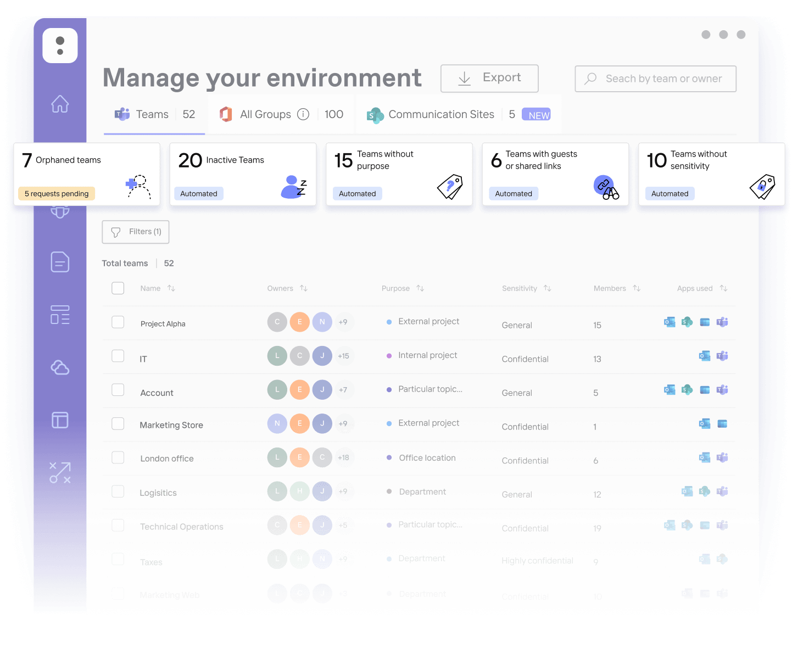Open the Filters (1) button
This screenshot has height=665, width=792.
pos(136,232)
